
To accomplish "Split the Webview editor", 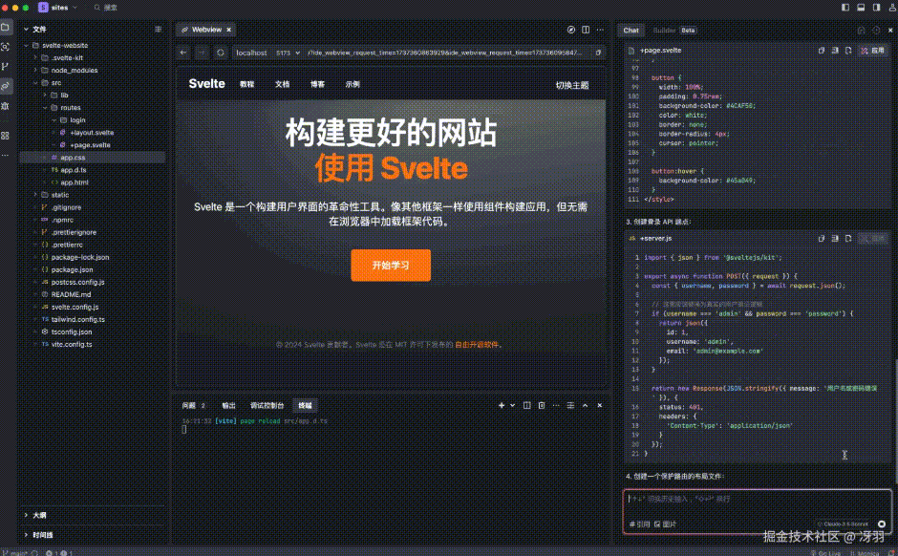I will 586,30.
